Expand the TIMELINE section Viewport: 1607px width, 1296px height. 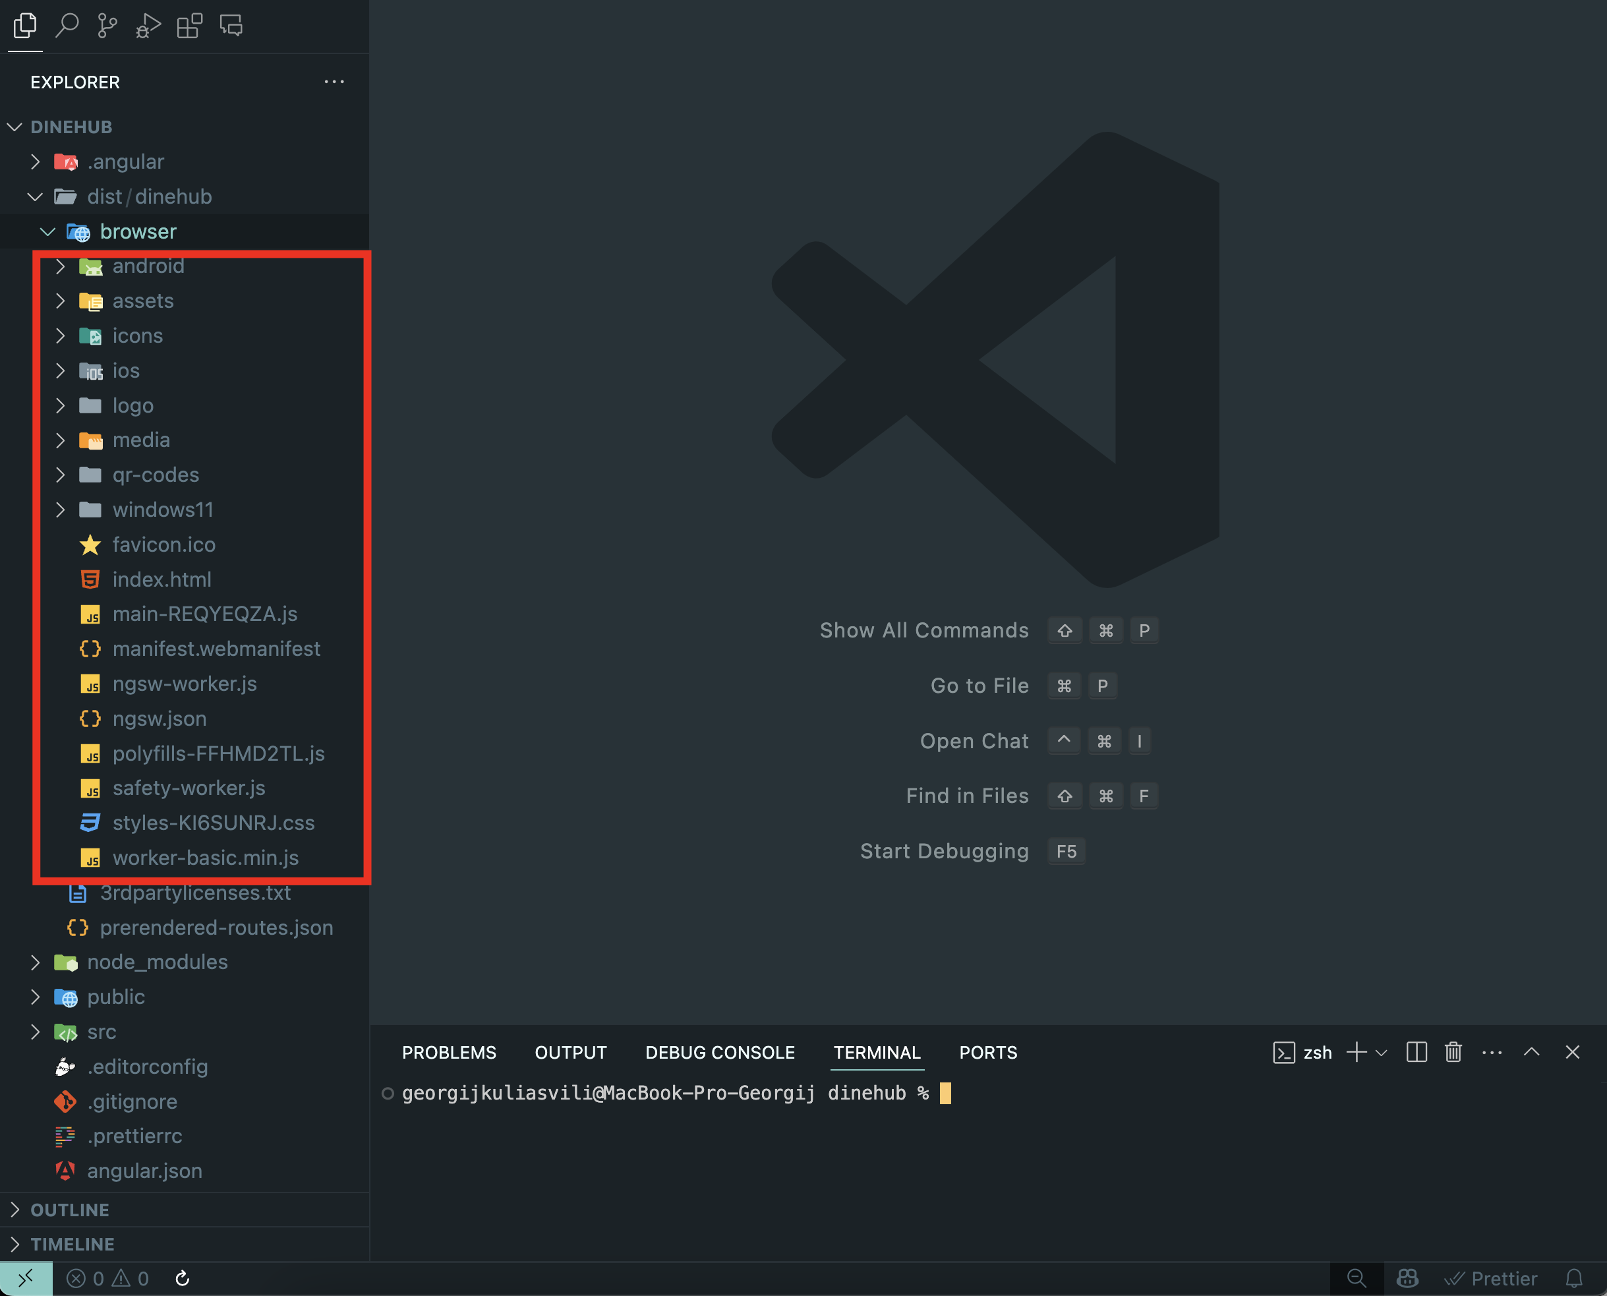coord(185,1244)
